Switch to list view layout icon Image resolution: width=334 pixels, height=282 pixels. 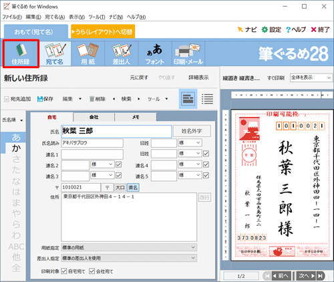coord(207,99)
